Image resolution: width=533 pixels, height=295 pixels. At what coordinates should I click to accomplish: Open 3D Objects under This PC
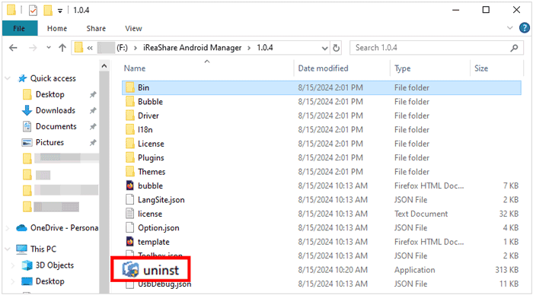point(54,265)
